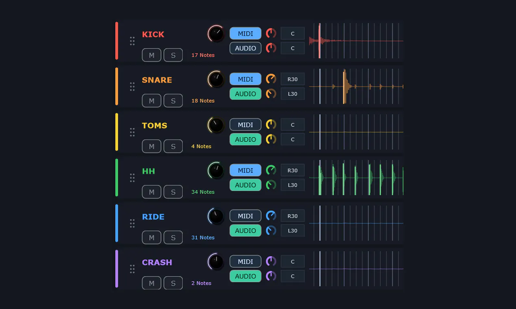This screenshot has width=516, height=309.
Task: Click the TOMS track name
Action: pos(154,126)
